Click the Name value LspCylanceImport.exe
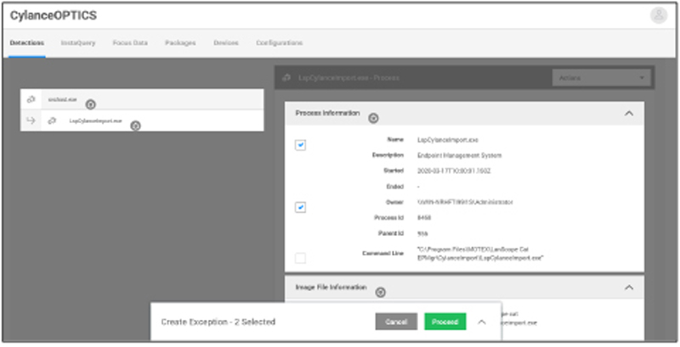680x347 pixels. coord(448,140)
